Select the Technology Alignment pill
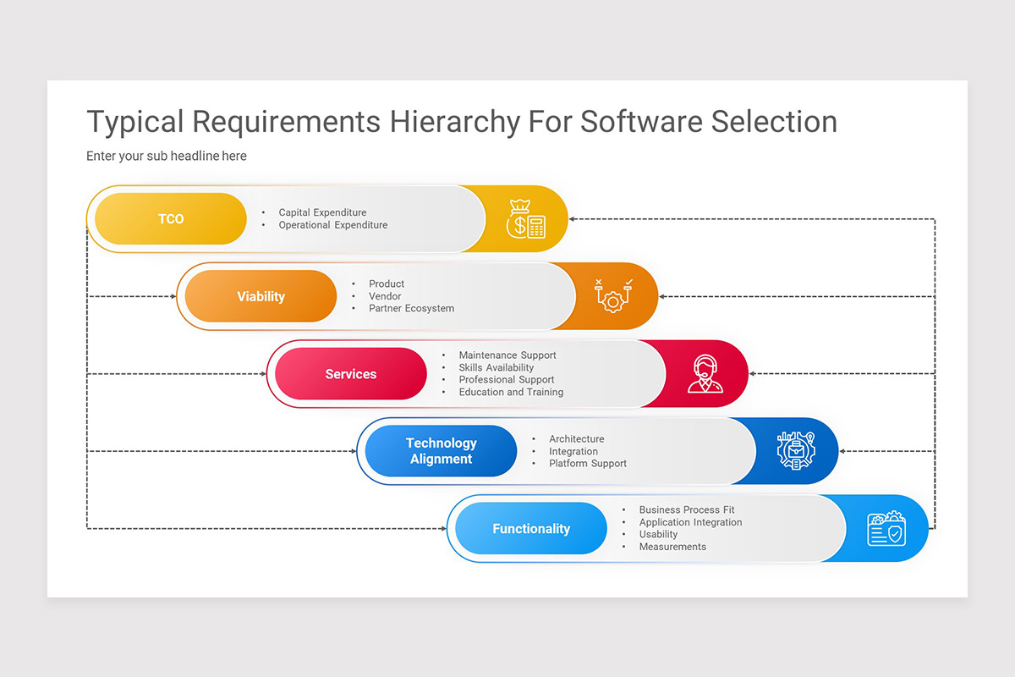This screenshot has height=677, width=1015. (x=441, y=450)
